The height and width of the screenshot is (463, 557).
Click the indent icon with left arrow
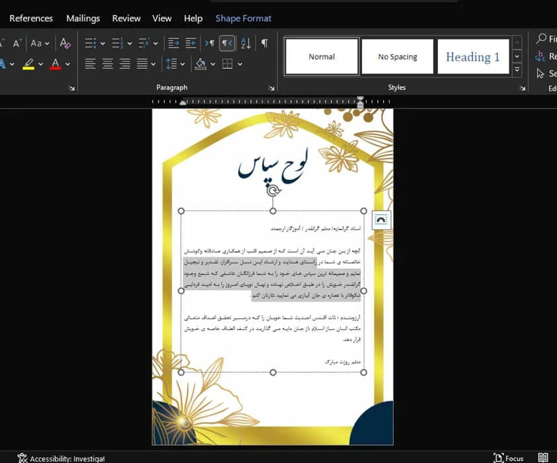tap(191, 44)
